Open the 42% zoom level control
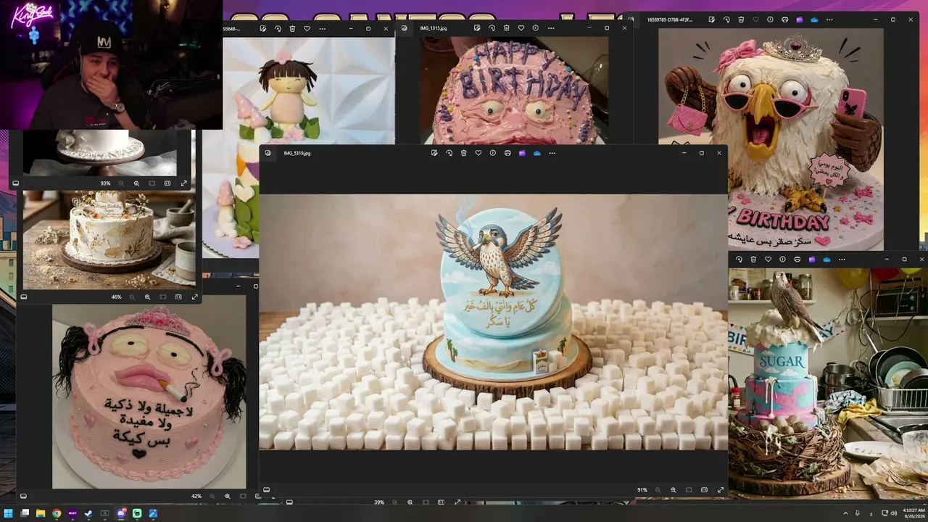This screenshot has width=928, height=522. (x=196, y=496)
